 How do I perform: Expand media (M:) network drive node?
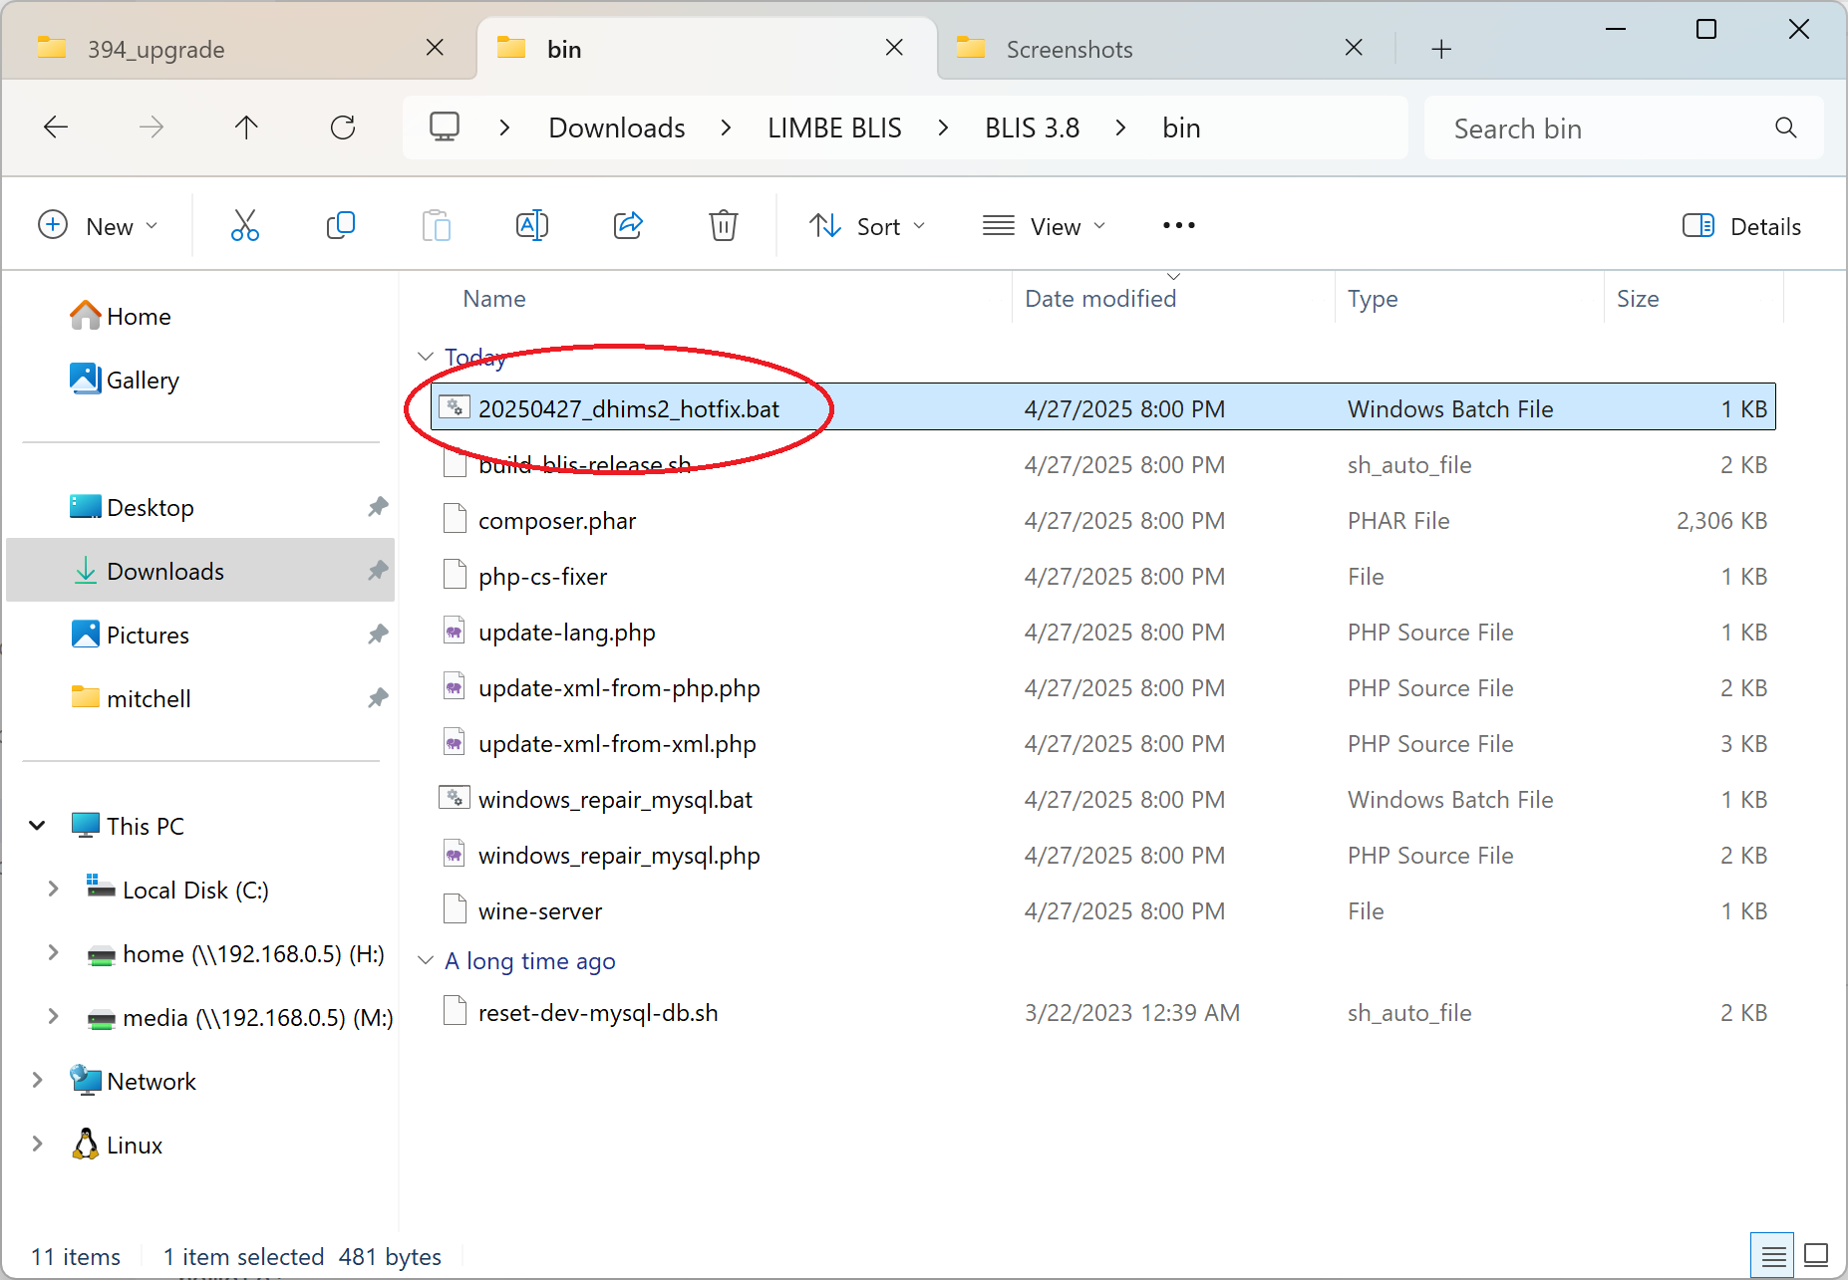(x=53, y=1017)
